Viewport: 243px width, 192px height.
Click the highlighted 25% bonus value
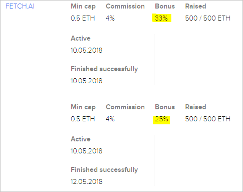pyautogui.click(x=161, y=119)
